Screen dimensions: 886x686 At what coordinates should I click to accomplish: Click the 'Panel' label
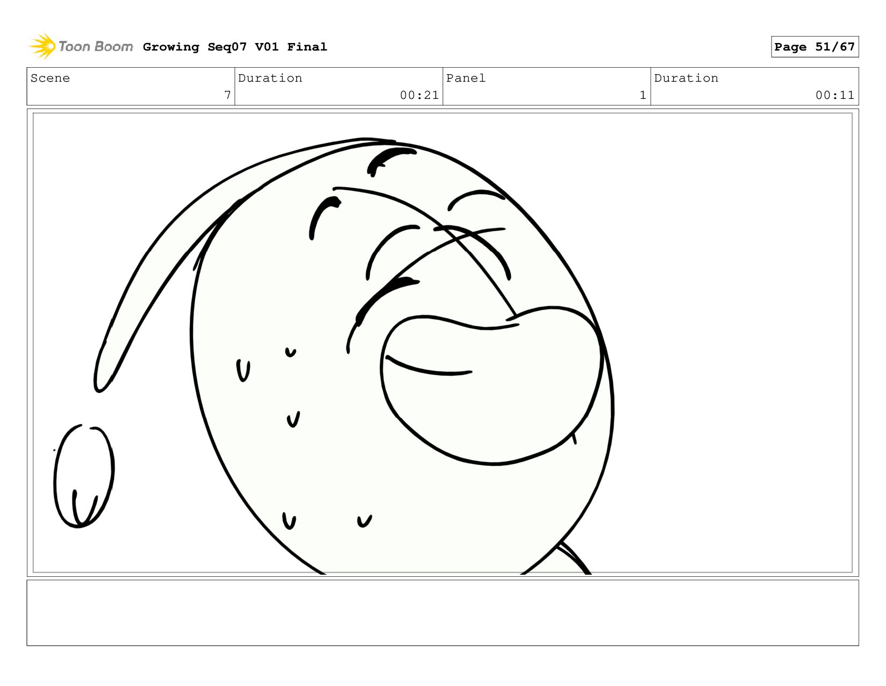(466, 78)
